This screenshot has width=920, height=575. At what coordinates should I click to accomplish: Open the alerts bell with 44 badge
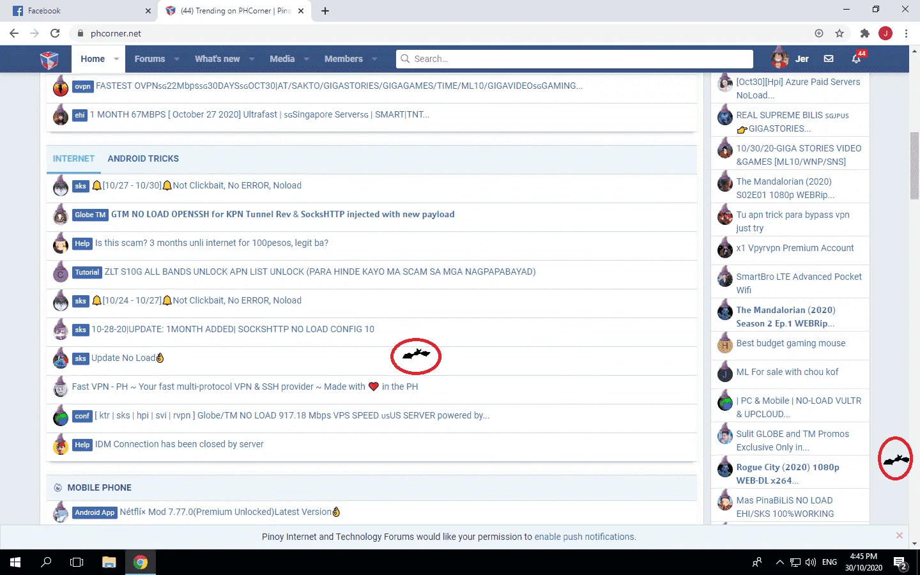coord(856,59)
